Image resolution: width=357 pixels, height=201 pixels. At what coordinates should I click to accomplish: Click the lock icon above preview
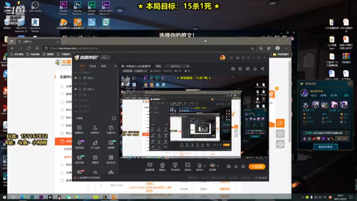click(x=240, y=69)
